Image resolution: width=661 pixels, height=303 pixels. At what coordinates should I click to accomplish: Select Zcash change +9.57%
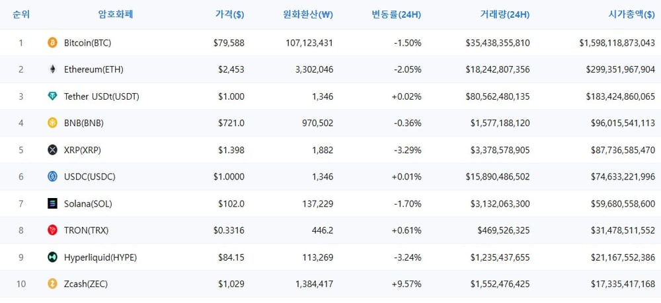click(x=406, y=284)
